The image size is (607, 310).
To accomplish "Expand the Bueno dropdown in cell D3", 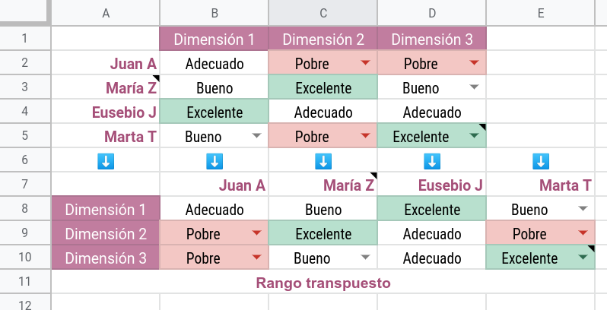I will [474, 87].
